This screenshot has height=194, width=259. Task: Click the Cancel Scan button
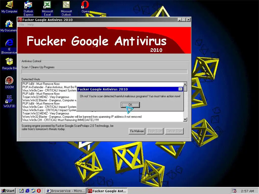(175, 131)
